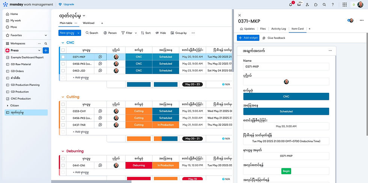Open the Updates tab

pos(247,29)
